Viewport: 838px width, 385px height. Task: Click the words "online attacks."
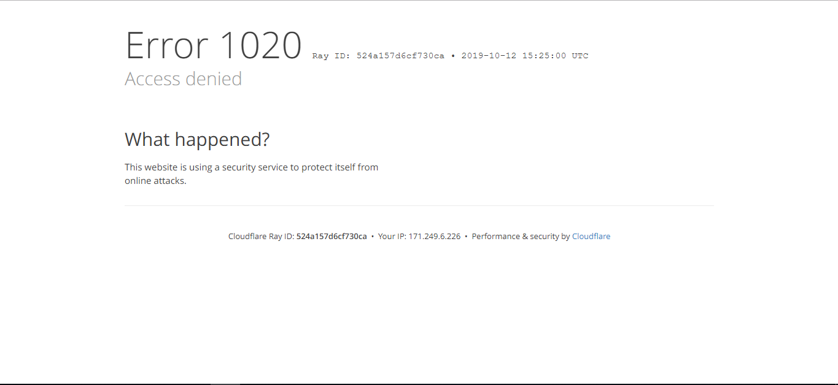click(155, 181)
